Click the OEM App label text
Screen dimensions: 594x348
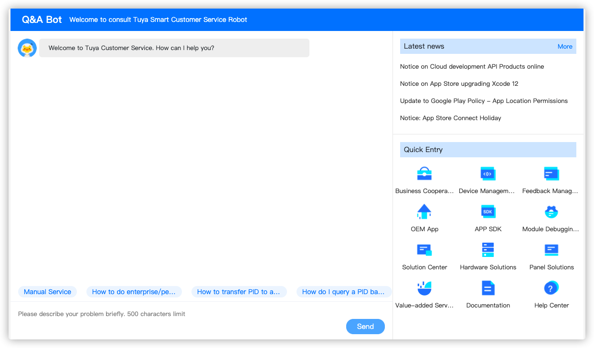click(x=424, y=229)
